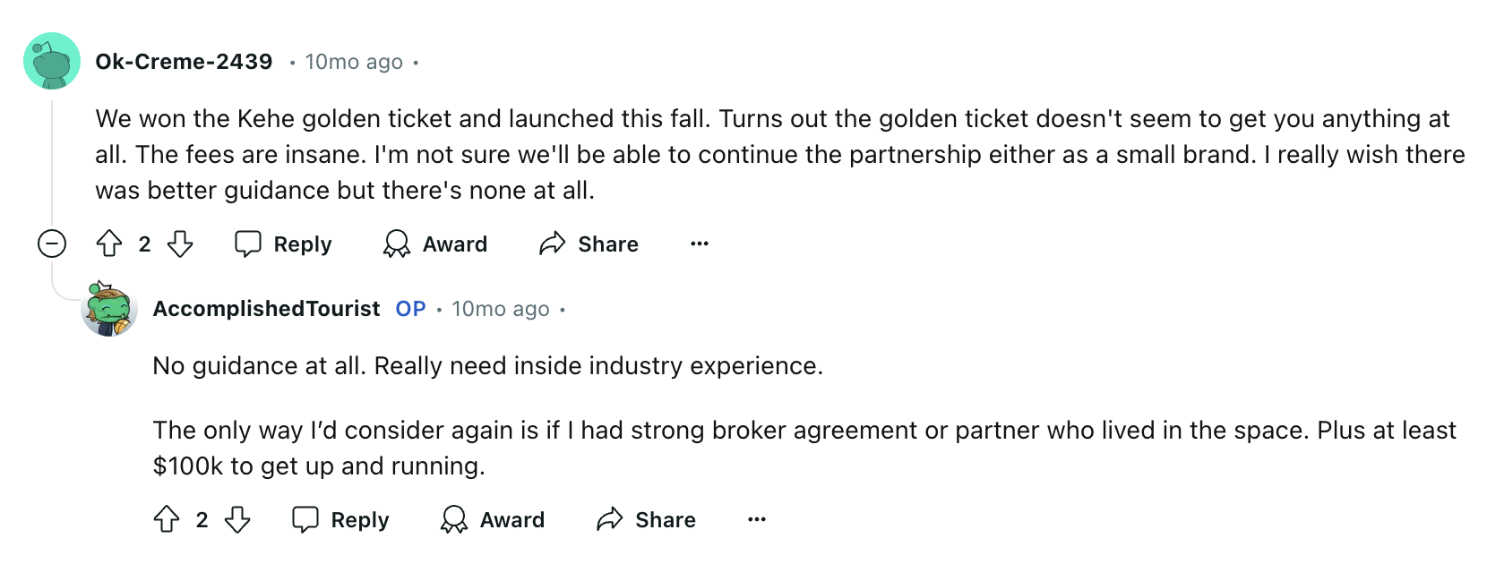Upvote Ok-Creme-2439's comment
The image size is (1487, 564).
[x=109, y=244]
